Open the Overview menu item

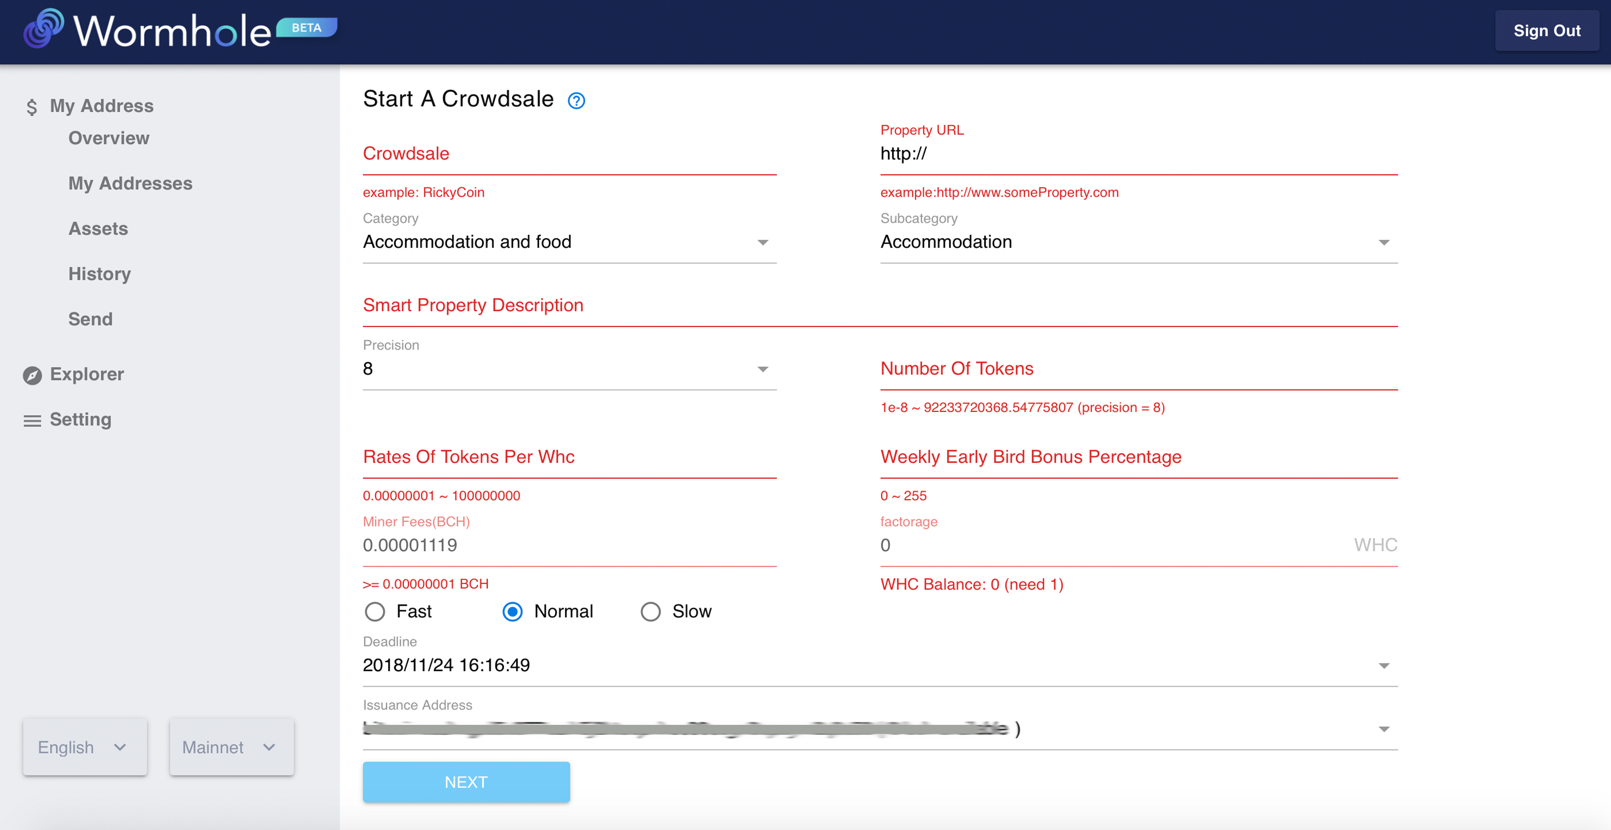click(109, 138)
